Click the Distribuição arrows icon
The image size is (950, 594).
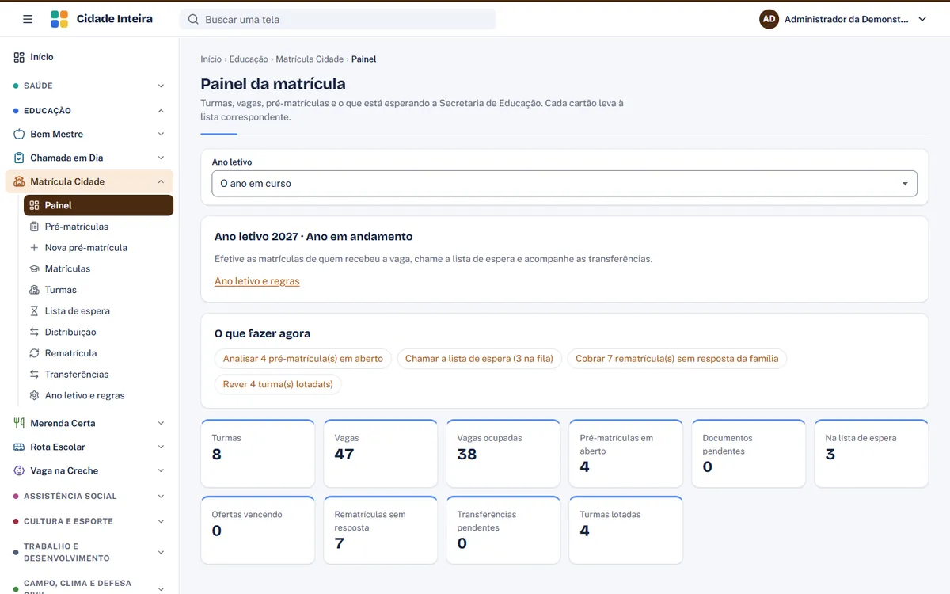[x=34, y=333]
